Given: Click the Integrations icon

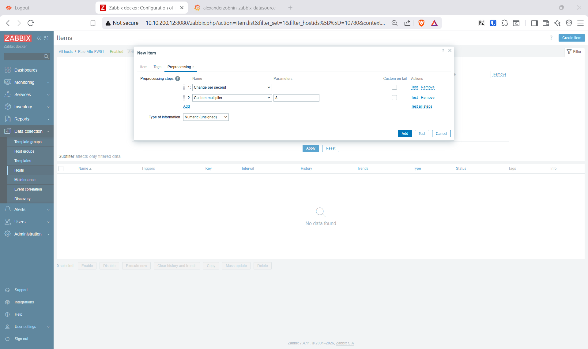Looking at the screenshot, I should pyautogui.click(x=7, y=302).
